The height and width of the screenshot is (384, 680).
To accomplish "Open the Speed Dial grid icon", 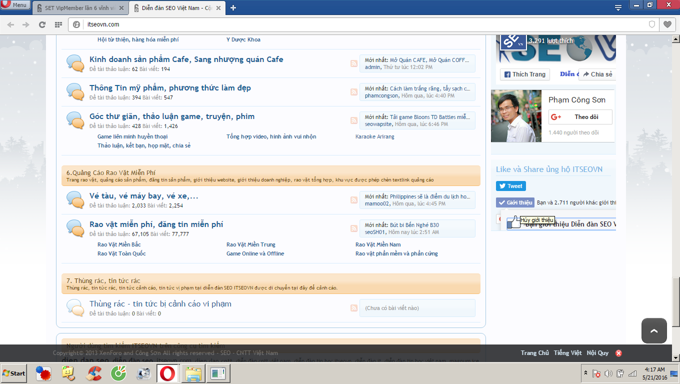I will pyautogui.click(x=58, y=24).
